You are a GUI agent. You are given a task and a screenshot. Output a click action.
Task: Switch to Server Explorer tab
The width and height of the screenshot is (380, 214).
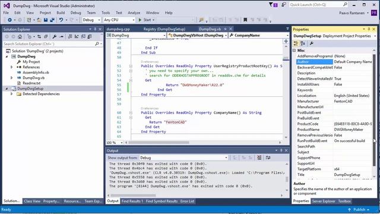324,201
